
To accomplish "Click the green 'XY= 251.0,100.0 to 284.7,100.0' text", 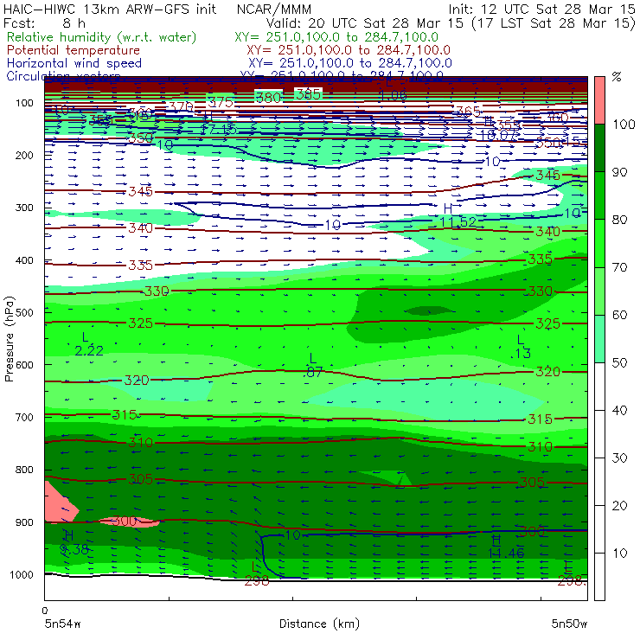I will coord(336,37).
